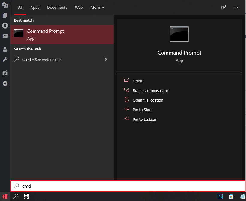The width and height of the screenshot is (246, 201).
Task: Open the Notepad icon in the taskbar
Action: coord(242,196)
